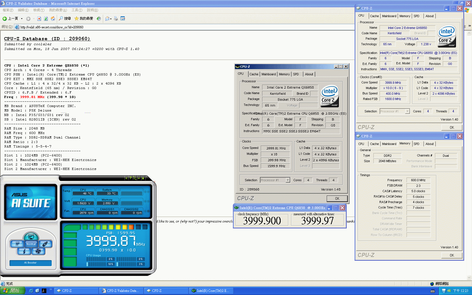Click the 搜尋 search toolbar button

click(x=65, y=19)
